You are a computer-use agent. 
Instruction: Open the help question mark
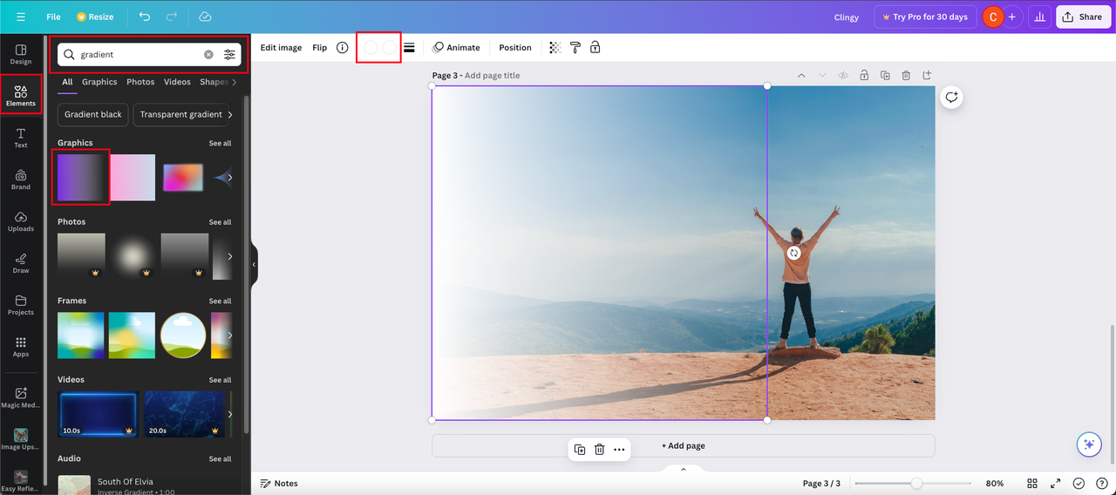point(1102,484)
